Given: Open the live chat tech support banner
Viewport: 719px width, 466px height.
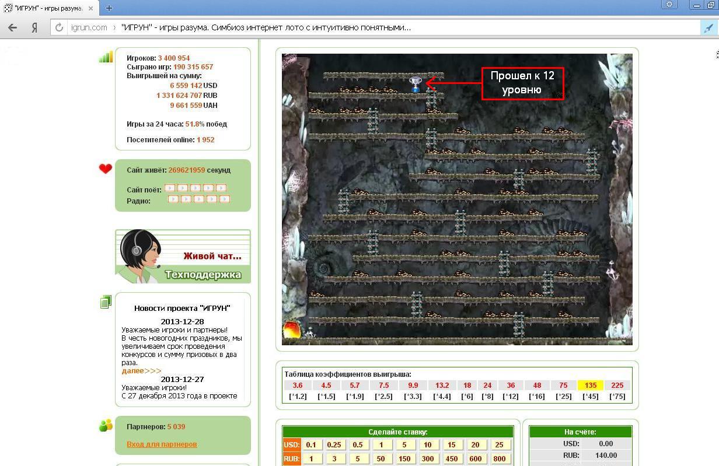Looking at the screenshot, I should tap(183, 257).
